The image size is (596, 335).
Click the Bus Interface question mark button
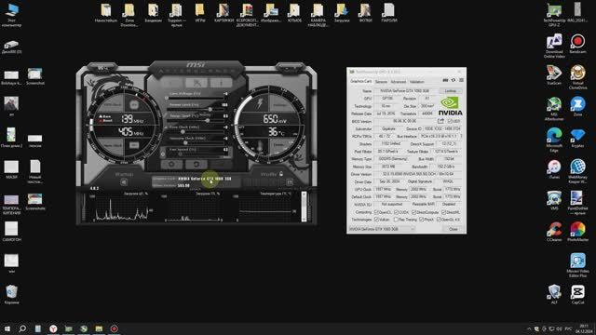pyautogui.click(x=461, y=136)
